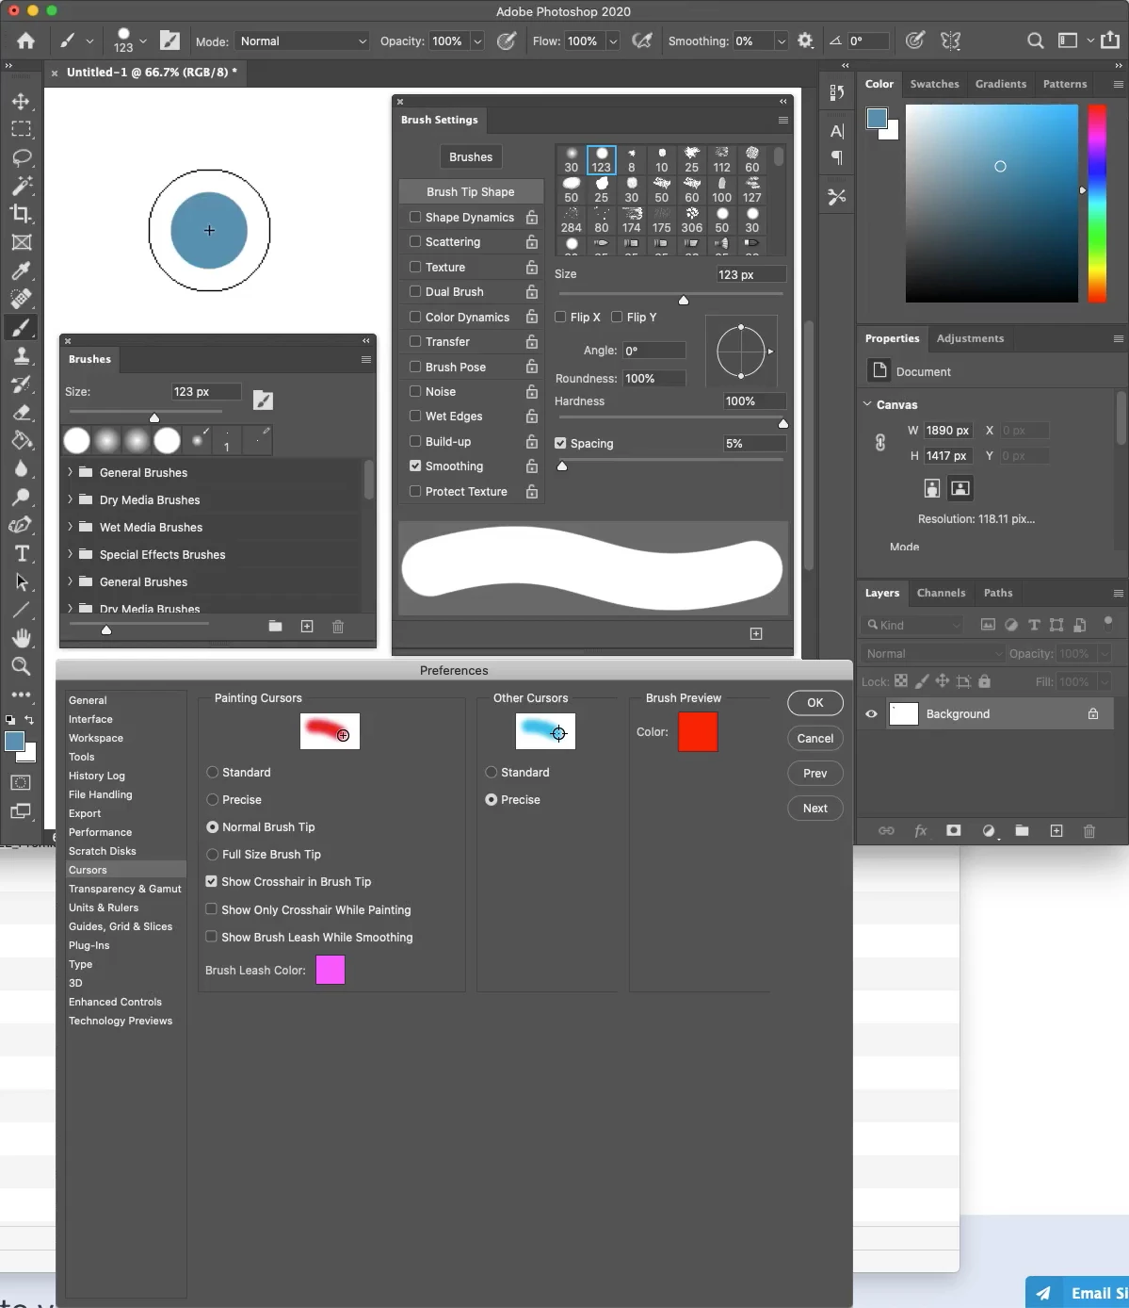The image size is (1129, 1308).
Task: Confirm Preferences with OK
Action: [x=815, y=702]
